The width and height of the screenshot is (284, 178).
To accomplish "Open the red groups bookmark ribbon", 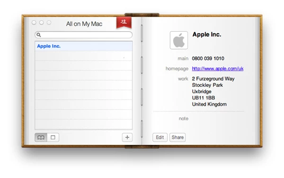I will 124,22.
